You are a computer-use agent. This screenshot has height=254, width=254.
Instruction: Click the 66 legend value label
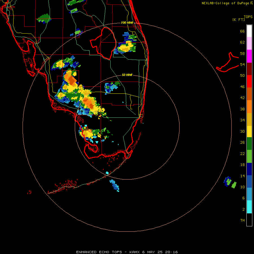tap(242, 31)
